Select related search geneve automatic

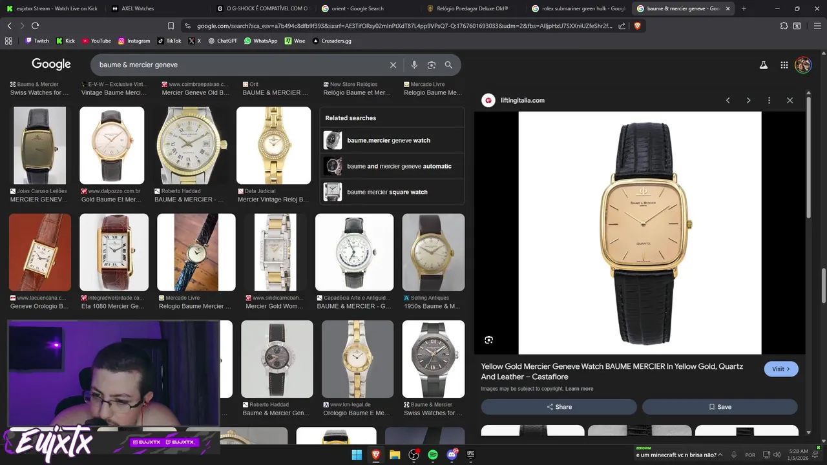point(392,166)
